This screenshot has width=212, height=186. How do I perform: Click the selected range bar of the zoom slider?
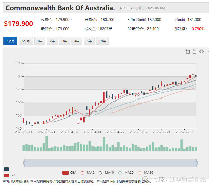(110, 163)
